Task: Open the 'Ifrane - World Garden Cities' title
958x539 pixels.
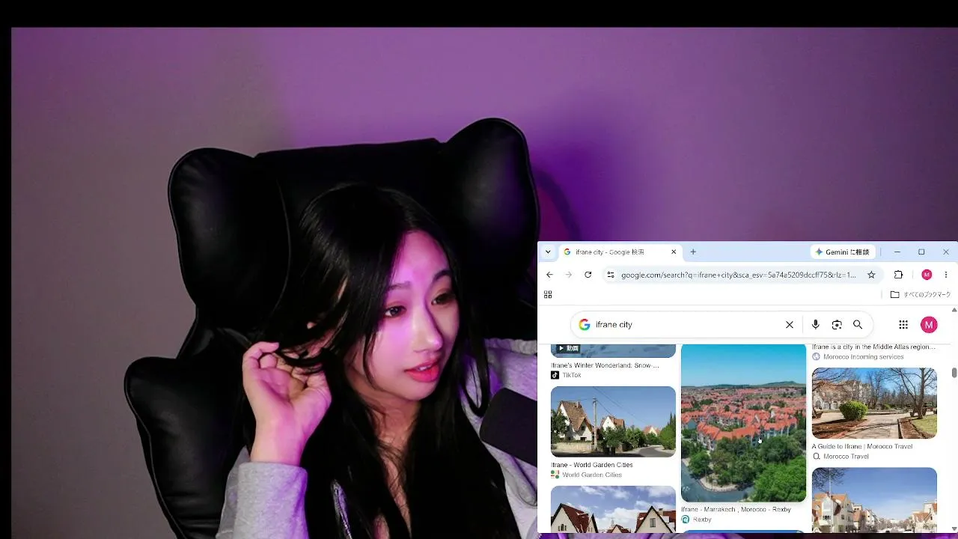Action: click(x=592, y=465)
